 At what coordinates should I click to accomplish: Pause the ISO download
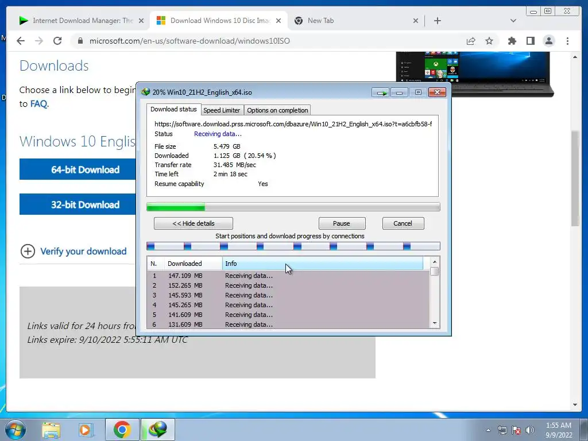click(342, 223)
